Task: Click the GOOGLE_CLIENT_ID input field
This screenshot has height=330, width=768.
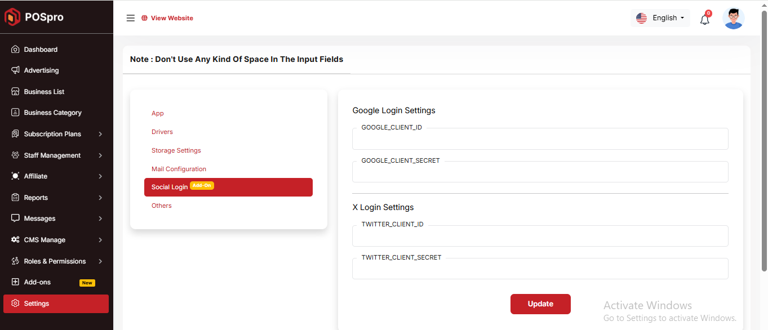Action: 540,140
